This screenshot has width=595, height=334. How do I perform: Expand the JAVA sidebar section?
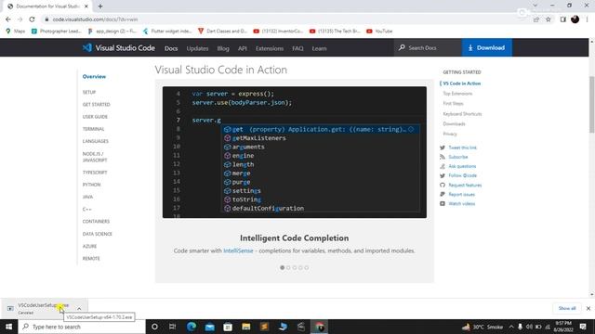[87, 197]
